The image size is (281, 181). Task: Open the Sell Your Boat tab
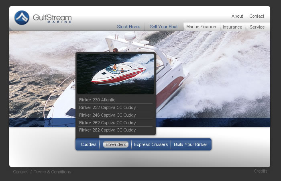164,27
